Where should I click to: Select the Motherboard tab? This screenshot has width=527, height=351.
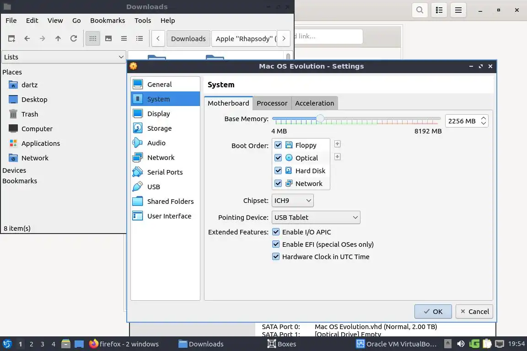229,103
